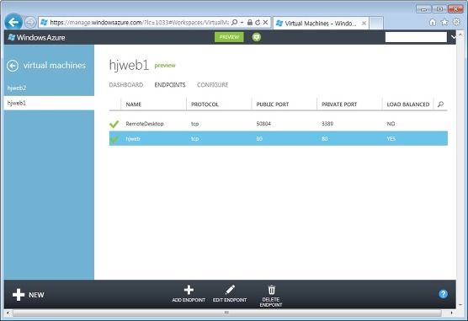This screenshot has height=321, width=468.
Task: Select hjweb1 in the sidebar
Action: click(x=49, y=103)
